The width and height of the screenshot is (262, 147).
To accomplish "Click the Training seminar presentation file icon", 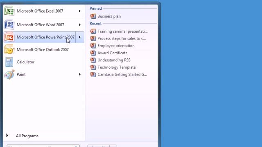I will [x=93, y=31].
